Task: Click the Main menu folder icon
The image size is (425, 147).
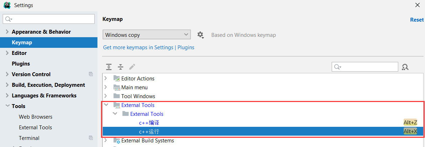Action: pos(117,87)
